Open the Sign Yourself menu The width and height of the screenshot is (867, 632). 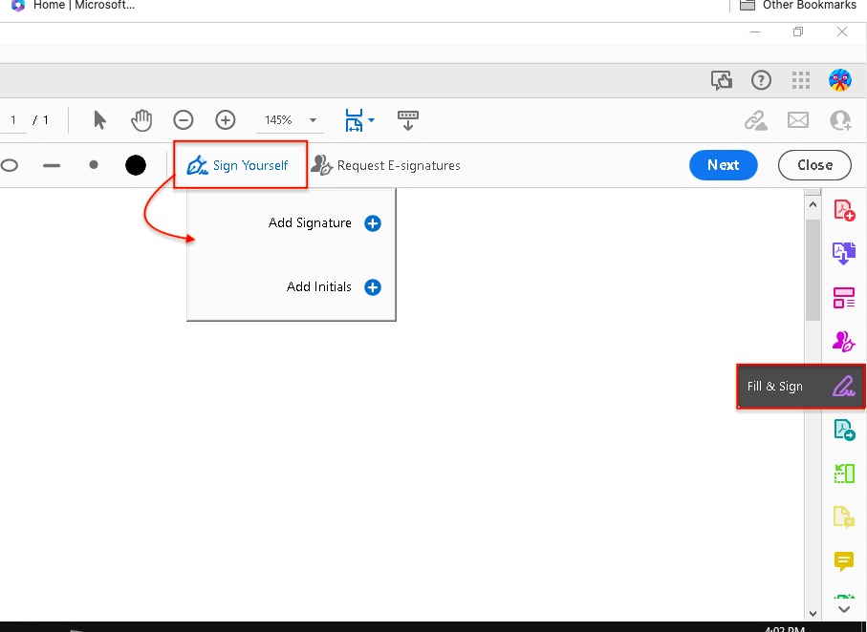pyautogui.click(x=240, y=165)
